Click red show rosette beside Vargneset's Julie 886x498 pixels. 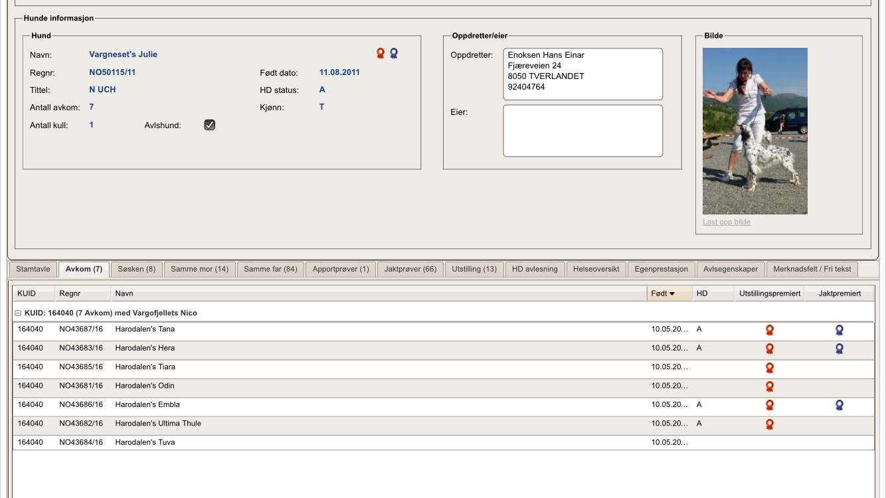coord(381,53)
